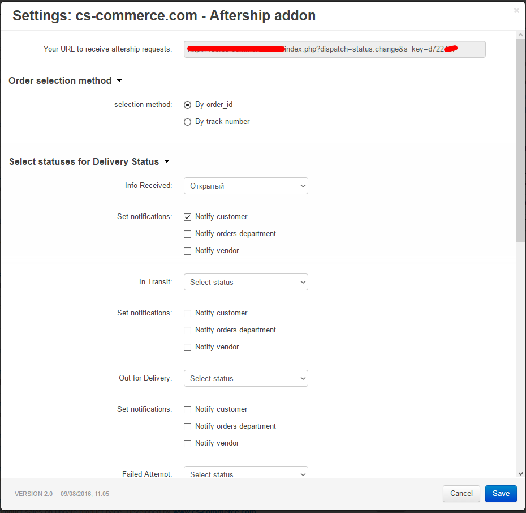The width and height of the screenshot is (526, 513).
Task: Save the addon settings
Action: coord(501,494)
